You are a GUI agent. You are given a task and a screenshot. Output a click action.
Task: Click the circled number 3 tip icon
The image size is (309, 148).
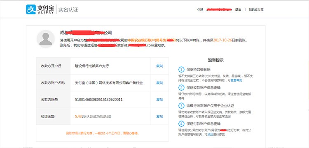(181, 106)
